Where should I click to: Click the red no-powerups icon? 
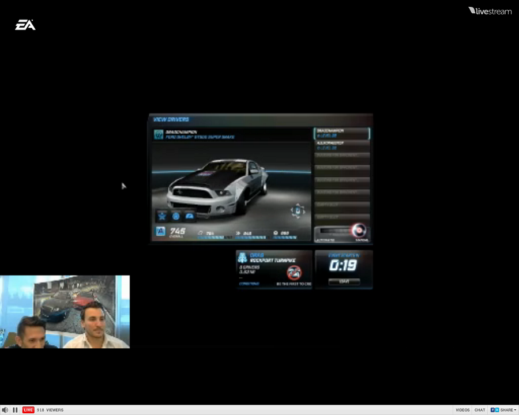[x=294, y=273]
